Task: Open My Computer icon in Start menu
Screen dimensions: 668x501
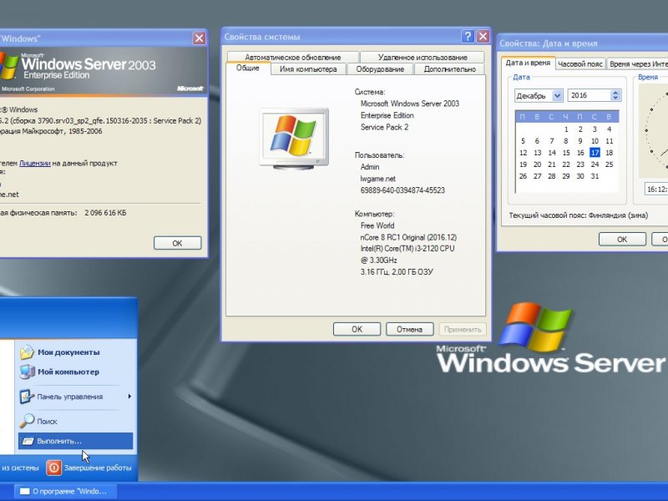Action: pos(27,372)
